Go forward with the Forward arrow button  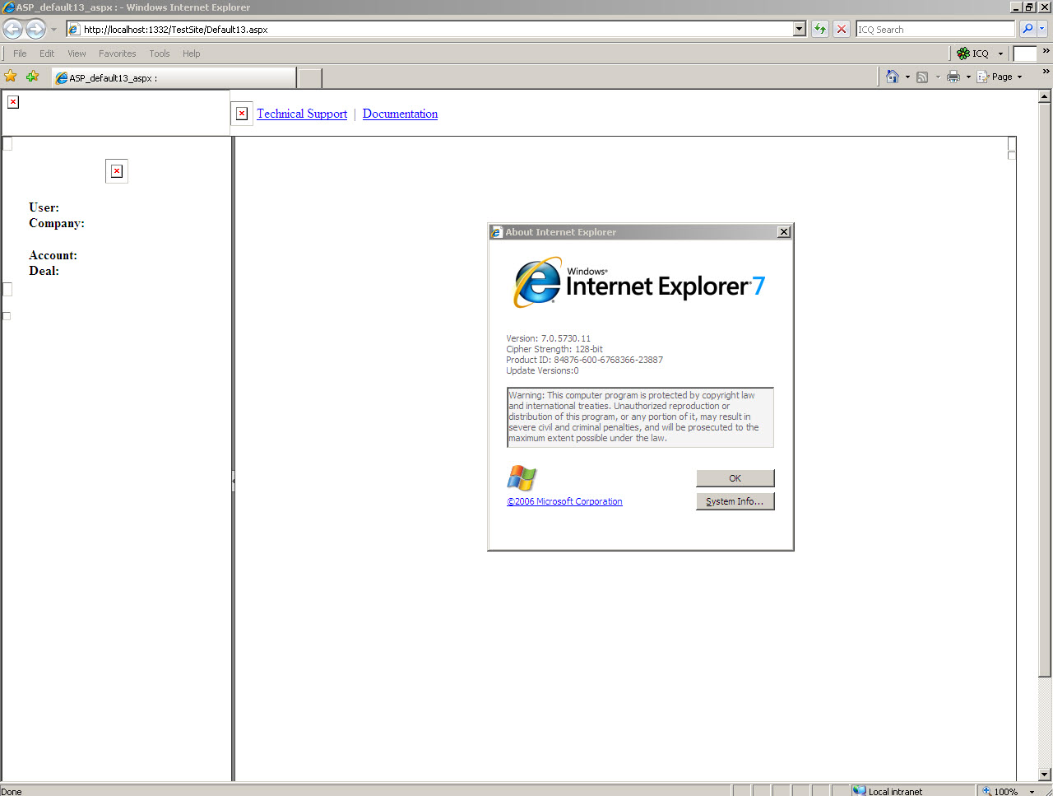click(x=35, y=30)
